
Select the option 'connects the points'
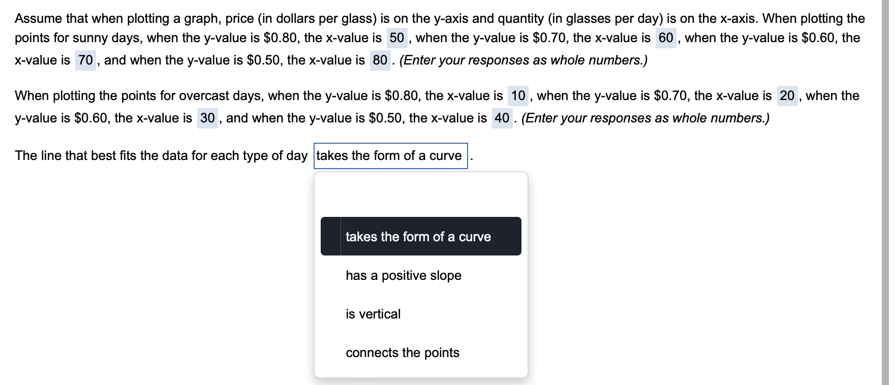tap(403, 352)
